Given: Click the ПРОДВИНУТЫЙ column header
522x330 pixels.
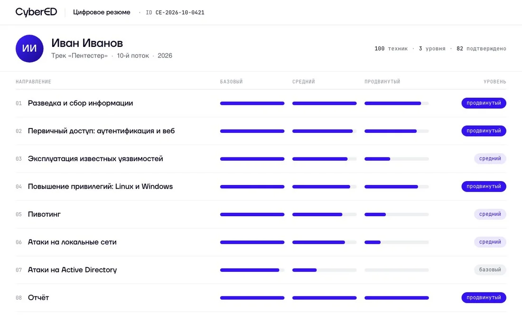Looking at the screenshot, I should pyautogui.click(x=382, y=82).
